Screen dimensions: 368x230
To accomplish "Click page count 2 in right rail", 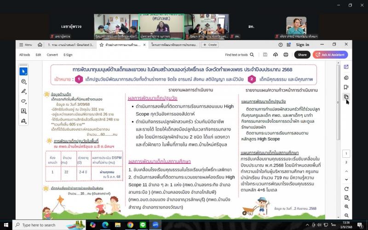I will point(346,162).
